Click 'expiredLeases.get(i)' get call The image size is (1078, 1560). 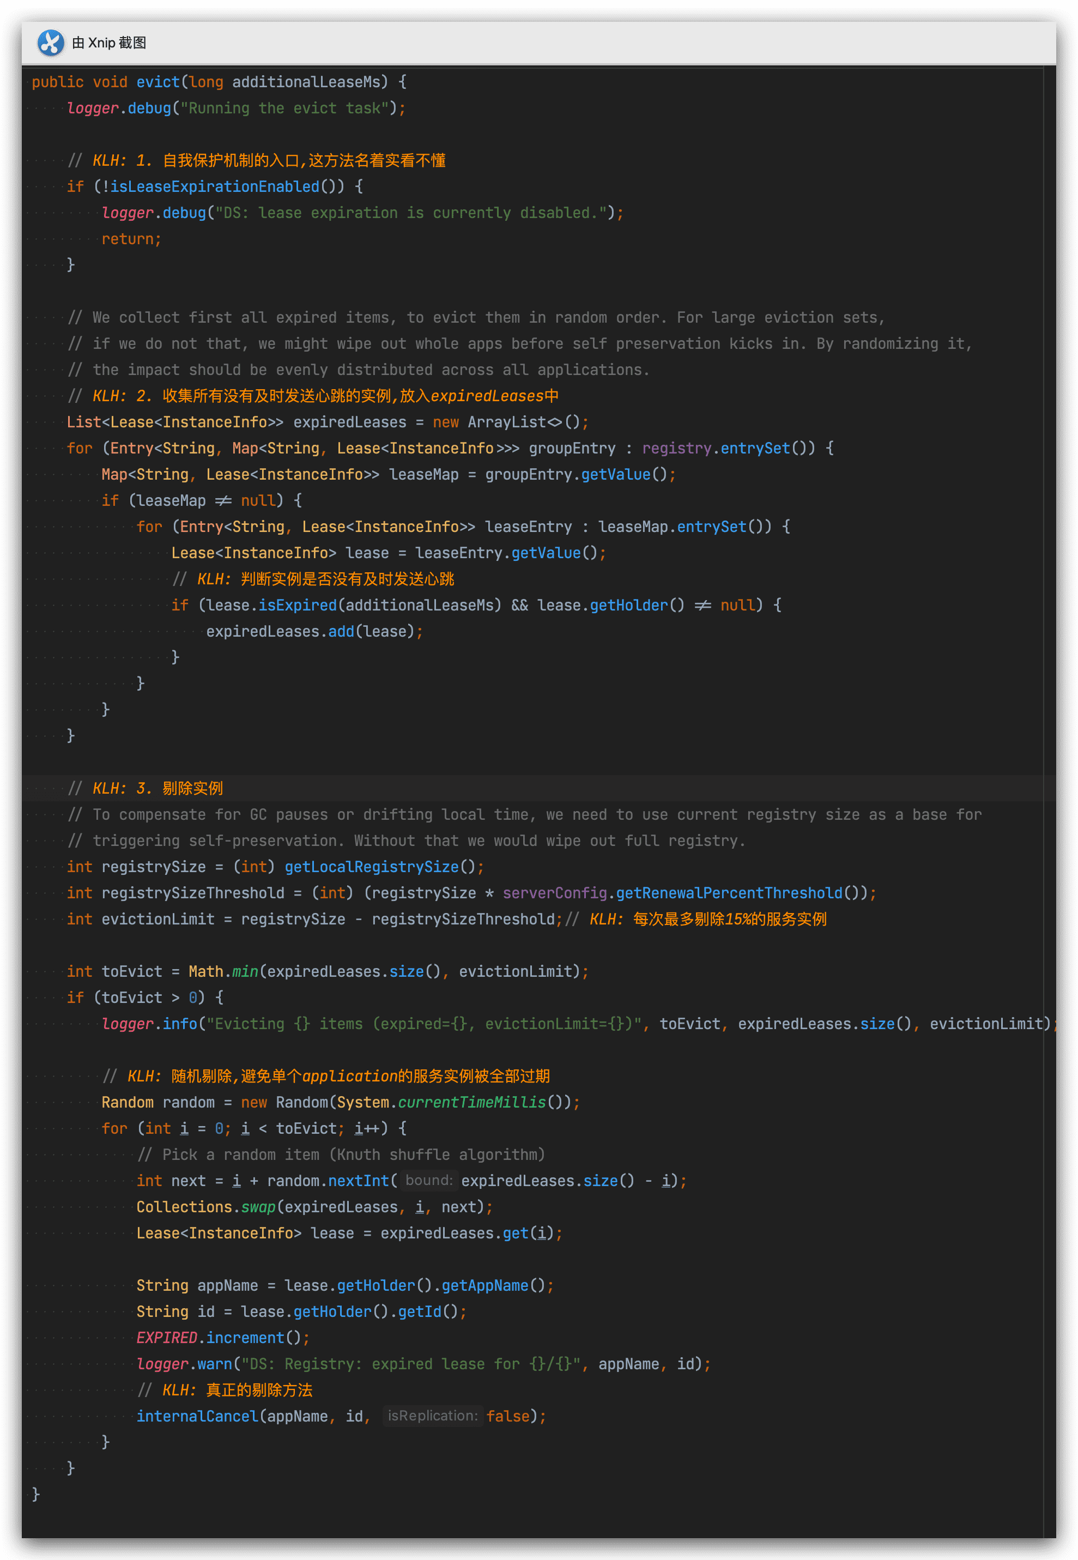pos(514,1234)
